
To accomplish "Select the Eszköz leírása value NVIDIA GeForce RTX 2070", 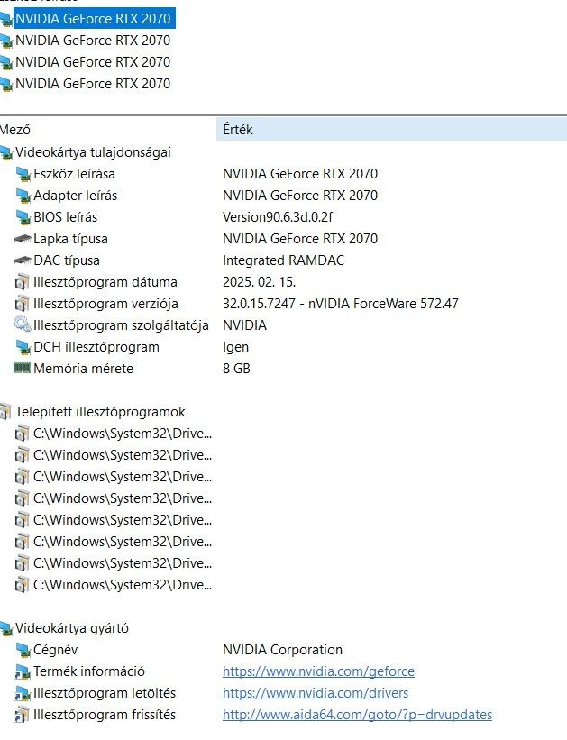I will coord(300,174).
